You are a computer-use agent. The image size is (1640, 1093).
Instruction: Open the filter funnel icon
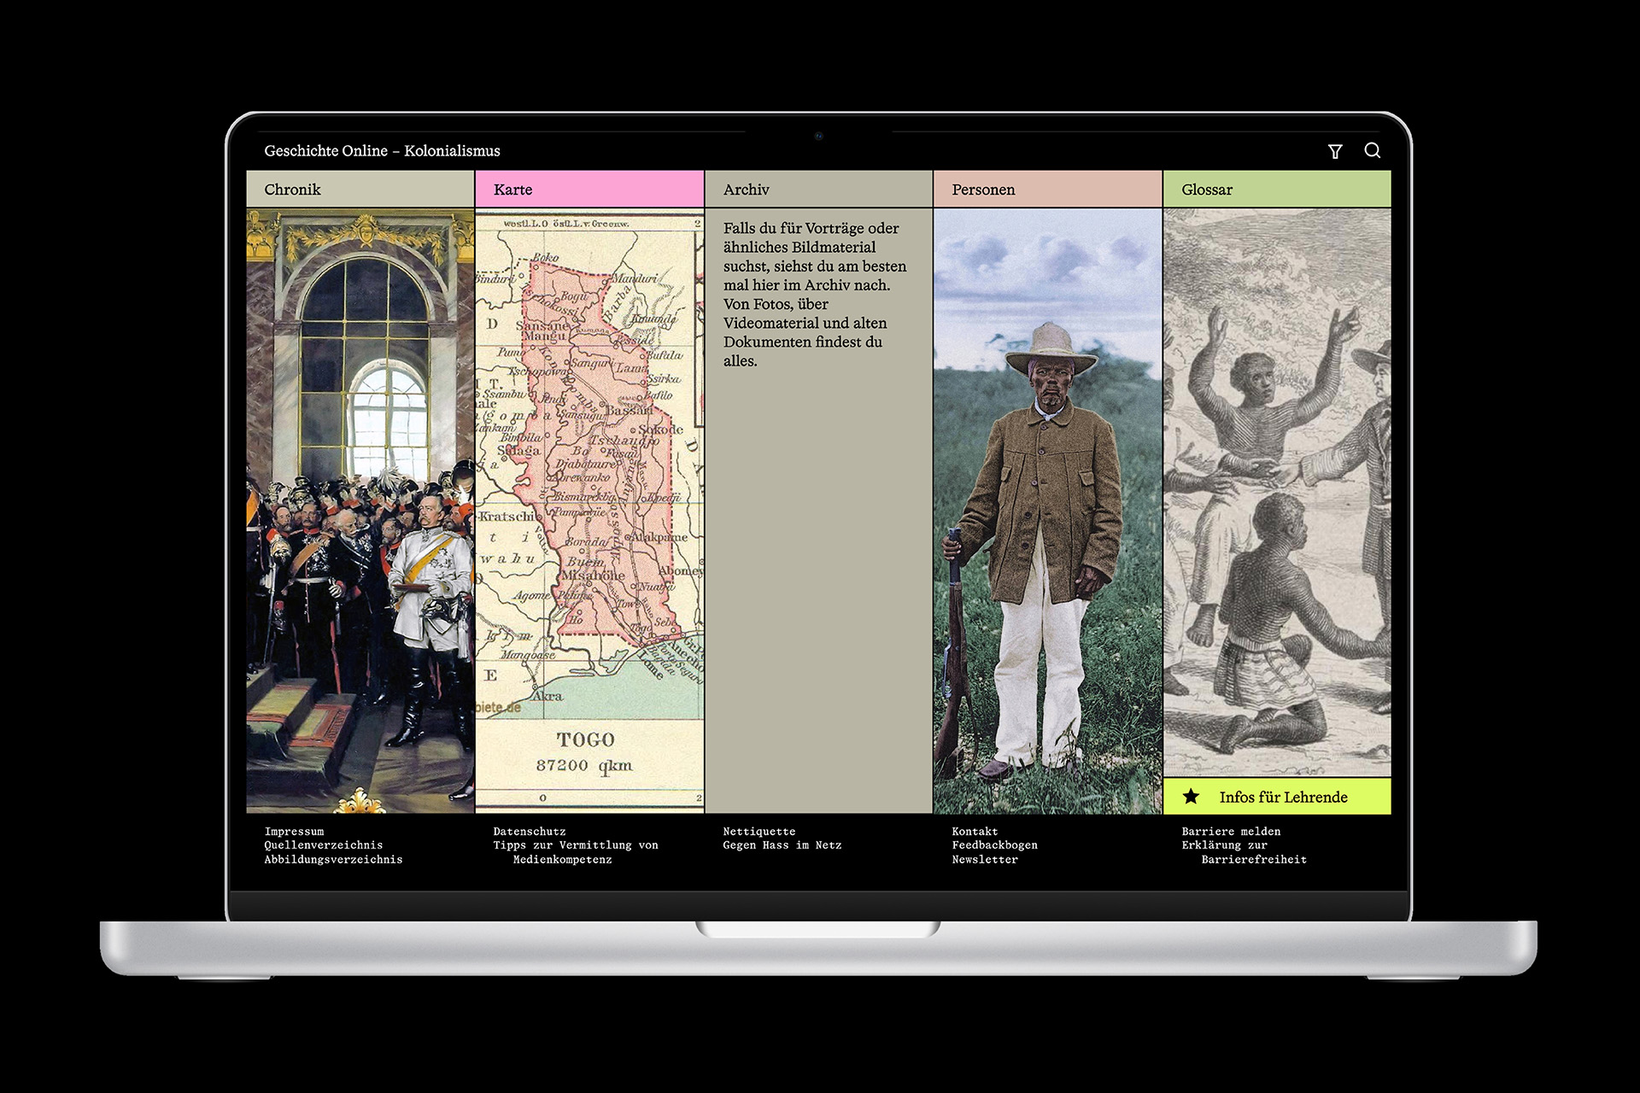1335,151
